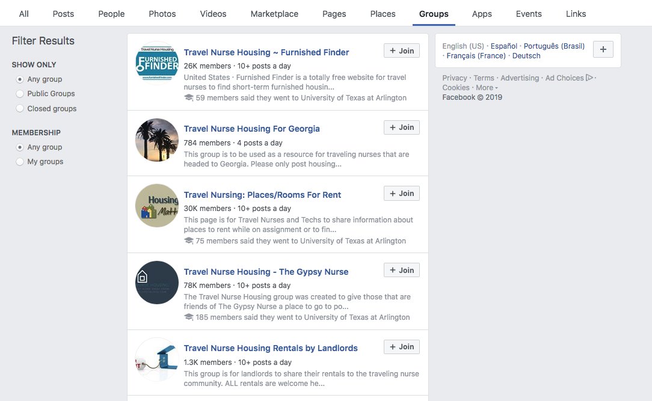Open the Gypsy Nurse dark house logo
Image resolution: width=652 pixels, height=401 pixels.
pyautogui.click(x=157, y=283)
